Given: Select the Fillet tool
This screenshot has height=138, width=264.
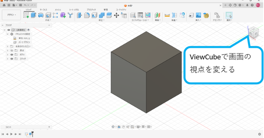Looking at the screenshot, I should click(x=87, y=16).
